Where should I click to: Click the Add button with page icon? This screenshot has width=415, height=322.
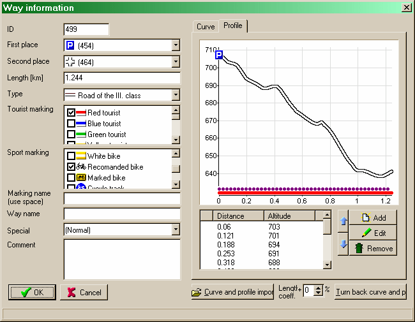(373, 217)
